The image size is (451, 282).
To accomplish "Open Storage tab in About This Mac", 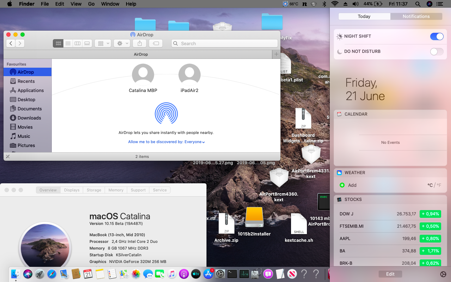I will coord(94,190).
